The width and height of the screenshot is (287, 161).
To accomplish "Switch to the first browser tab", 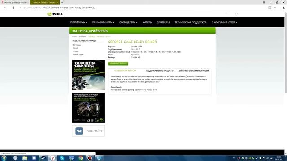I will pyautogui.click(x=15, y=2).
